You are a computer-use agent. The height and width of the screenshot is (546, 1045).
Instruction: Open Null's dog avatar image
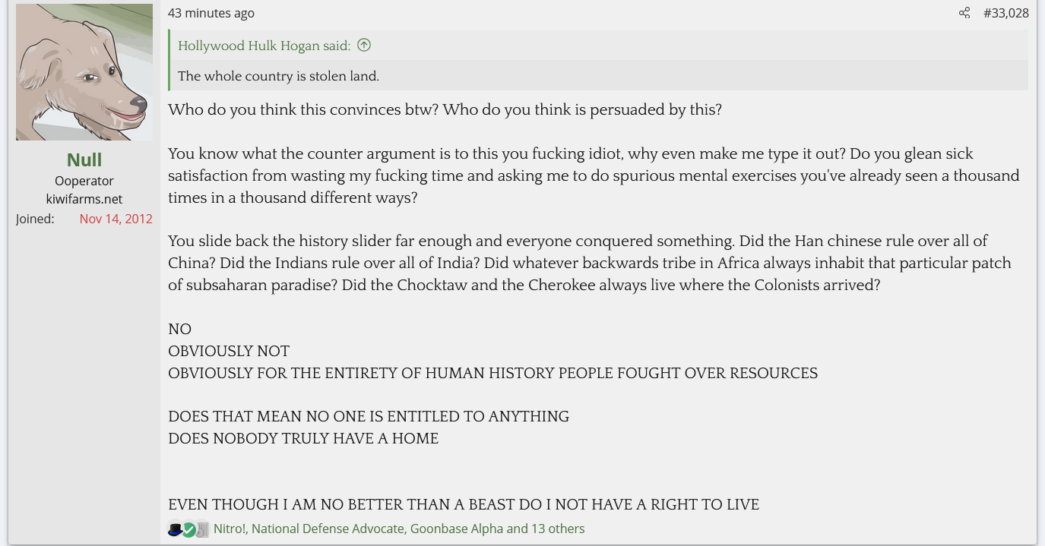(84, 72)
